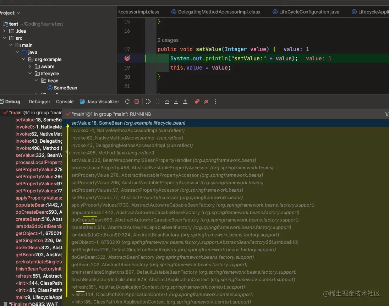Select SomeBean in the project tree
Viewport: 389px width, 306px height.
coord(65,88)
